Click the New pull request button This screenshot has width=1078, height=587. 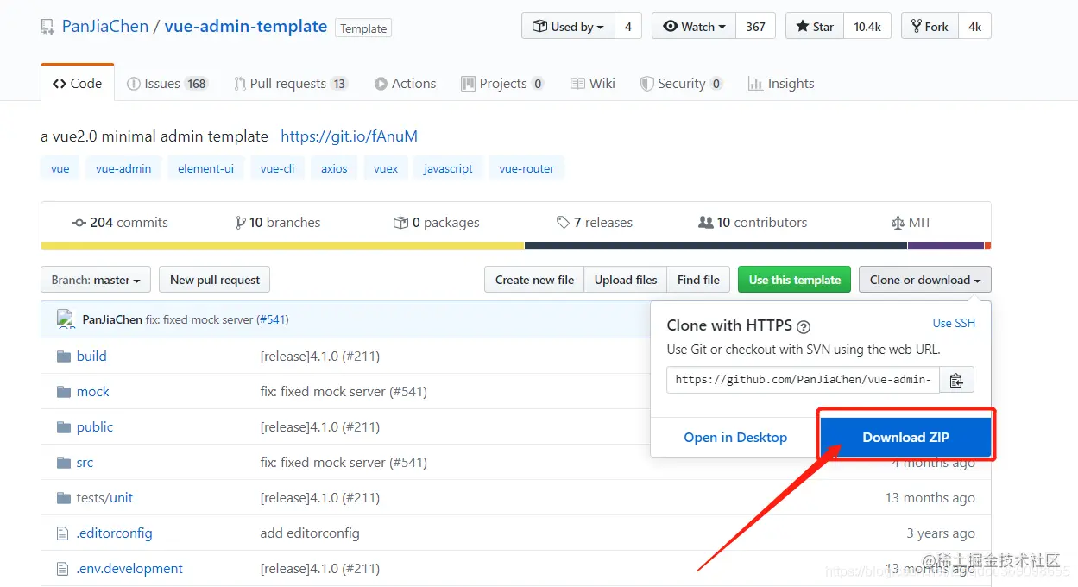click(x=215, y=280)
